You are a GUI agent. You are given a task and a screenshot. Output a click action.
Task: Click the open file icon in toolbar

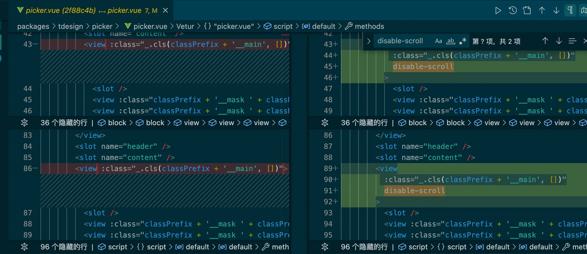(527, 11)
